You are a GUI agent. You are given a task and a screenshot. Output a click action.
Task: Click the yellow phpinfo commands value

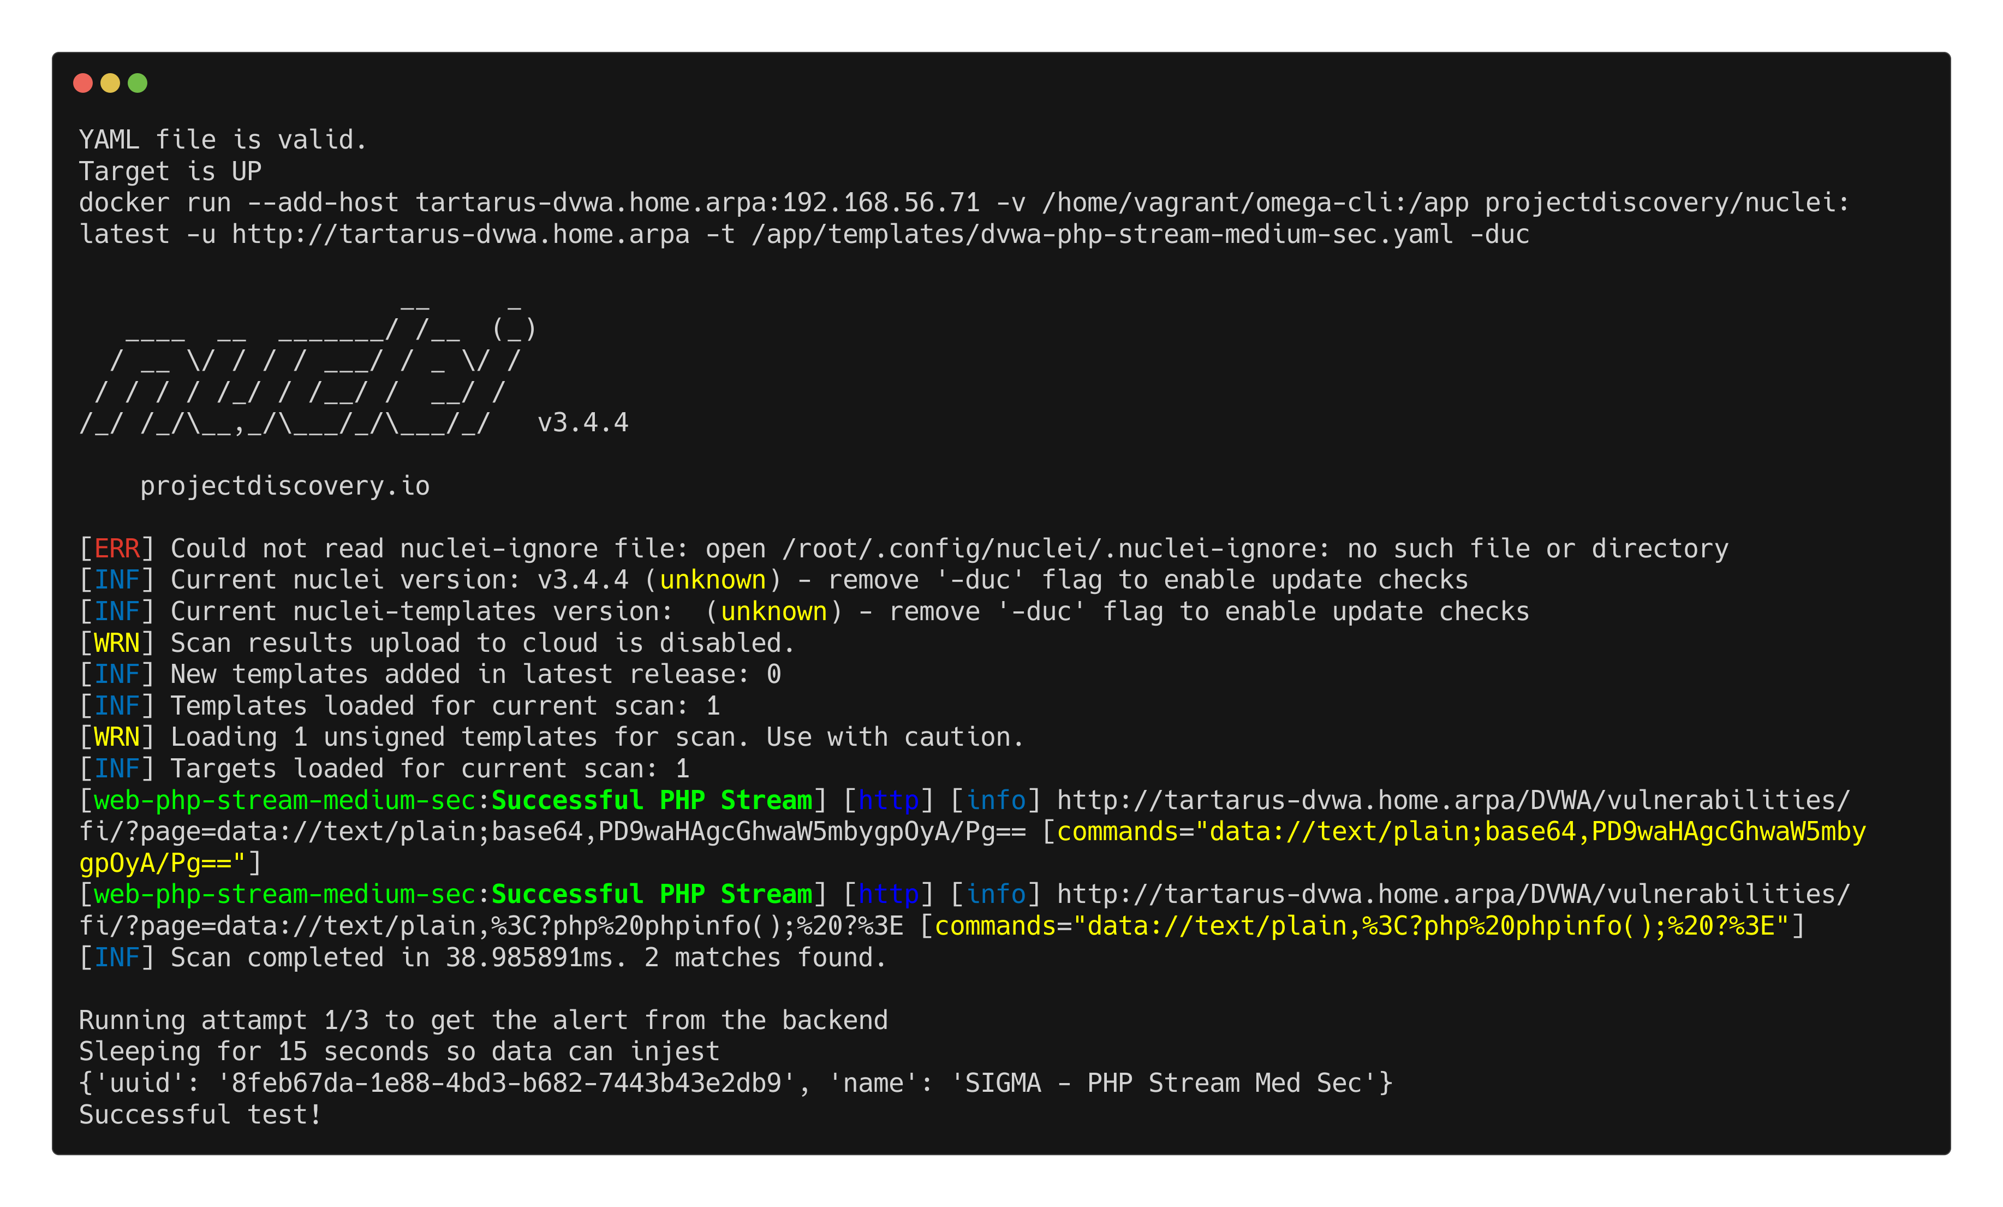1366,926
